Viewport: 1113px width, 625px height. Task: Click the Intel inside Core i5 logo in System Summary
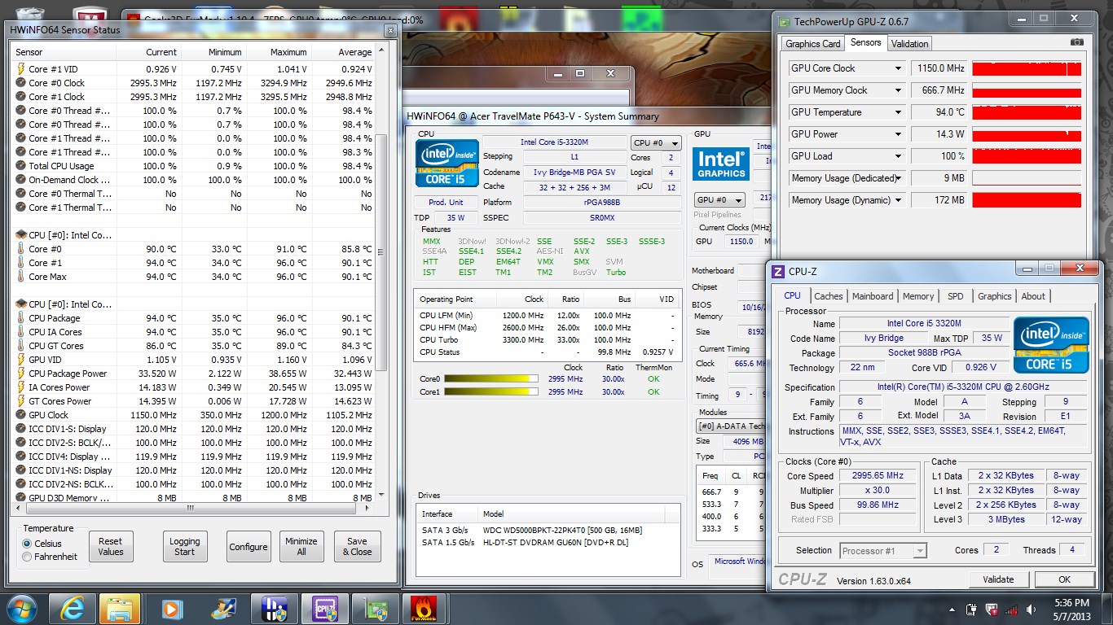coord(447,162)
